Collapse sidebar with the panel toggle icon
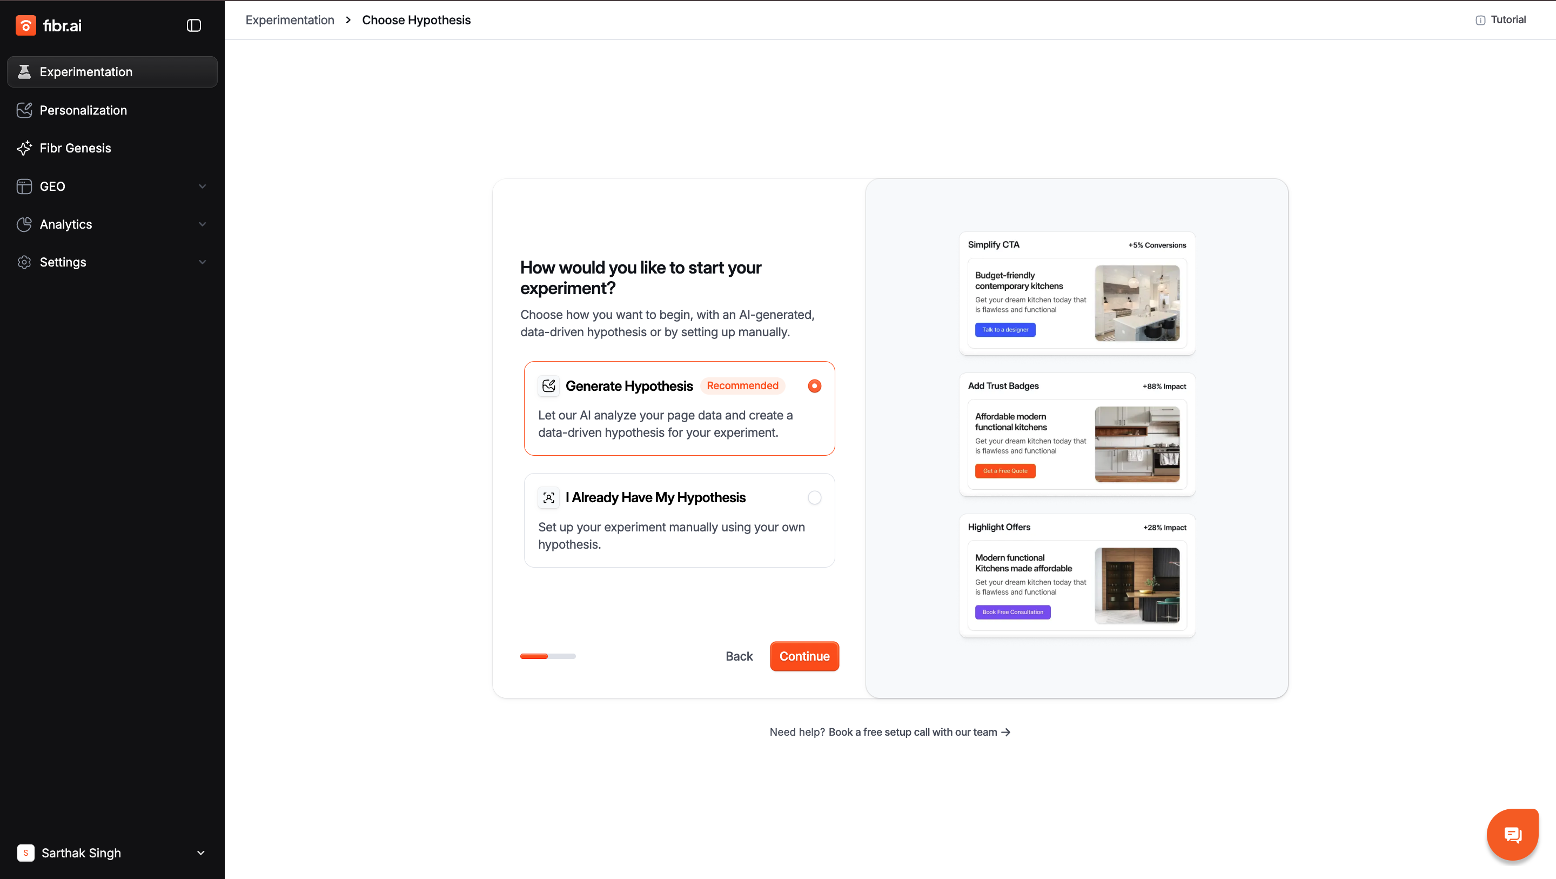Screen dimensions: 1556x879 pyautogui.click(x=193, y=25)
